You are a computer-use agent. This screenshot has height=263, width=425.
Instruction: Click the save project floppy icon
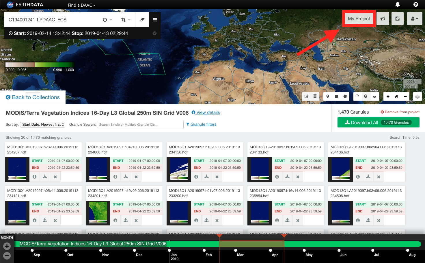[398, 18]
